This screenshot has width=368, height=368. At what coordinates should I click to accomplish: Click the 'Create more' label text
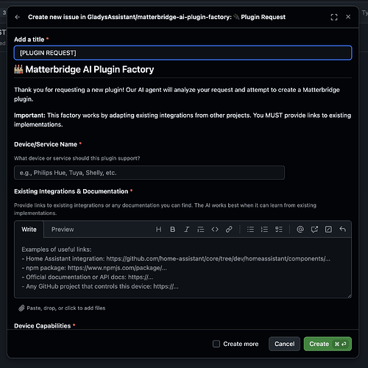241,344
